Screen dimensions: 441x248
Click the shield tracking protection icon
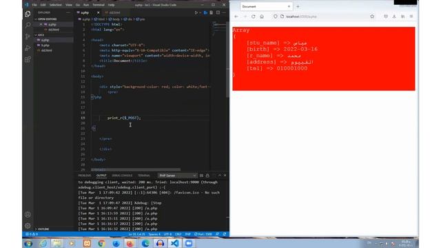point(276,17)
